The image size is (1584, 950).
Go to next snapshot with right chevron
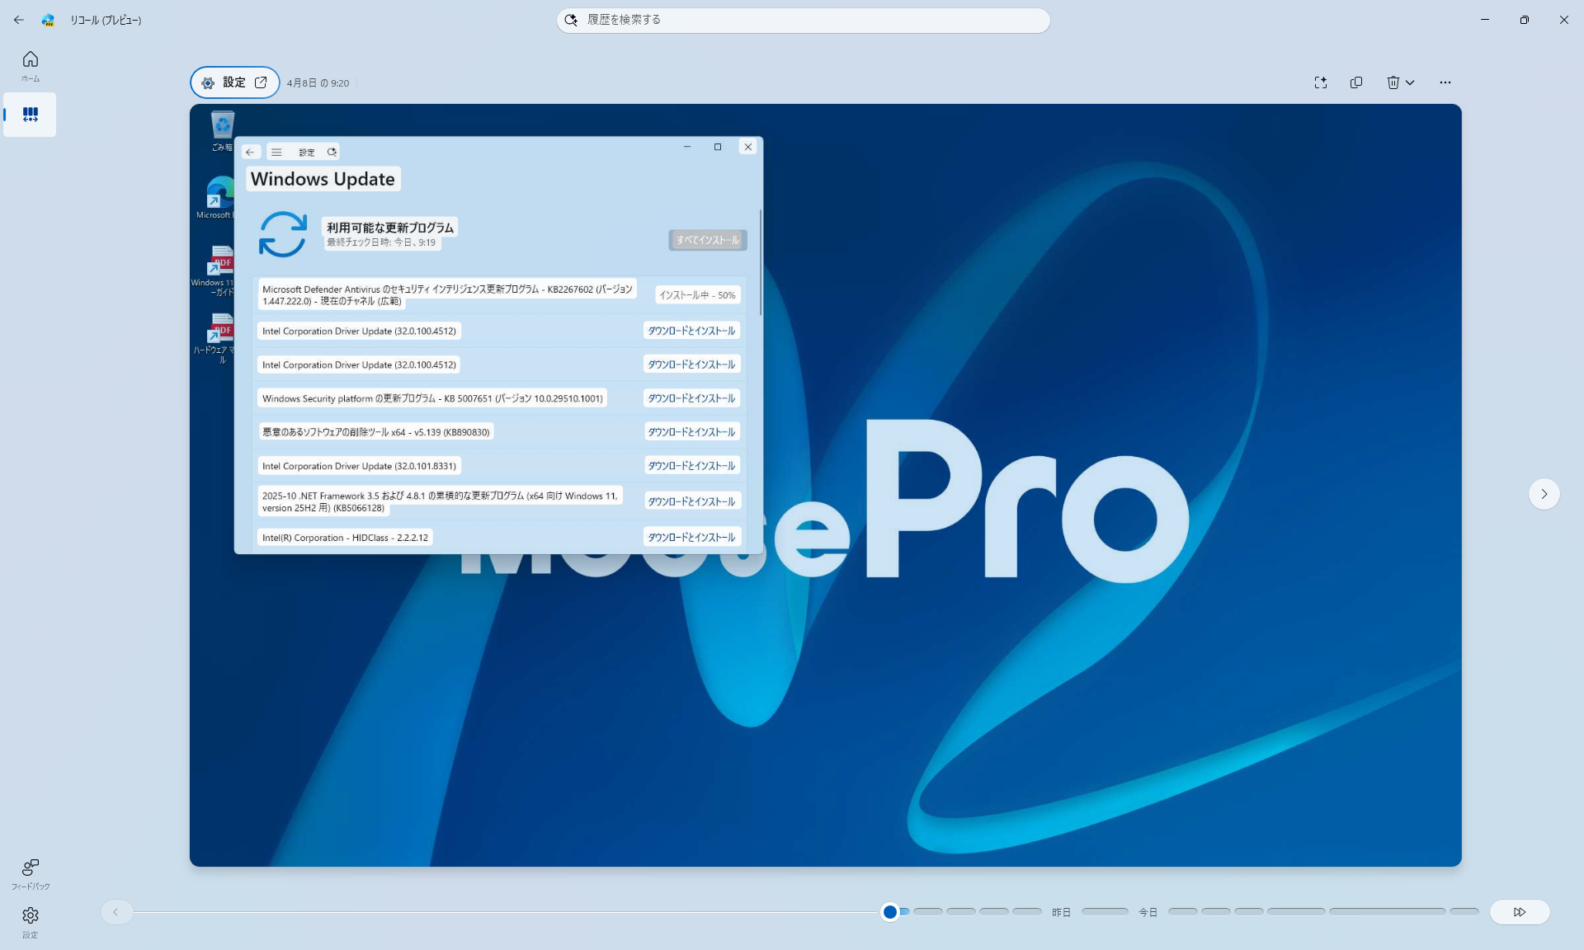click(1544, 494)
